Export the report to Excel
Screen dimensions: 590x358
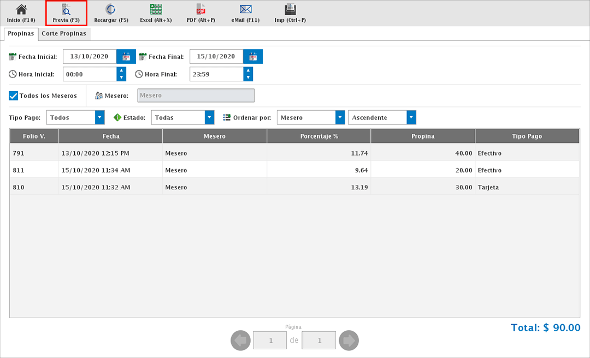pyautogui.click(x=156, y=9)
